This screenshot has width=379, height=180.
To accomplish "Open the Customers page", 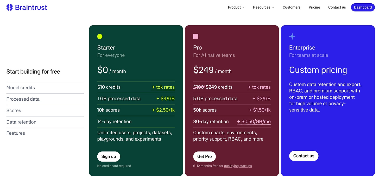I will point(292,7).
